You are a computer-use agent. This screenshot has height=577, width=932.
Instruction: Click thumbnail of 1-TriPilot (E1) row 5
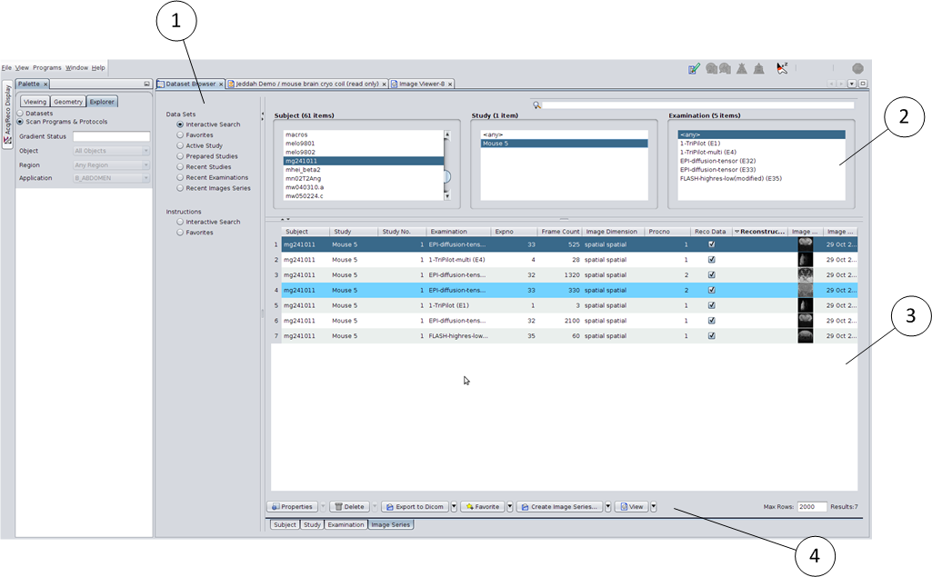click(805, 305)
